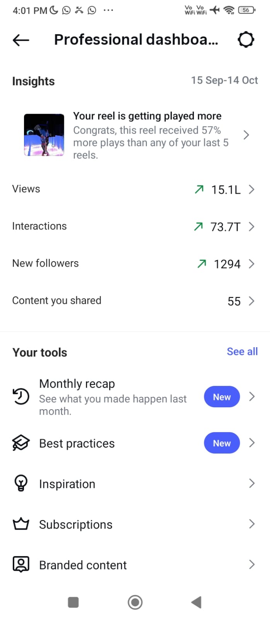
Task: Tap the Subscriptions crown icon
Action: (x=21, y=524)
